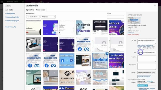This screenshot has width=161, height=90.
Task: Expand Imagify View Details
Action: (143, 85)
